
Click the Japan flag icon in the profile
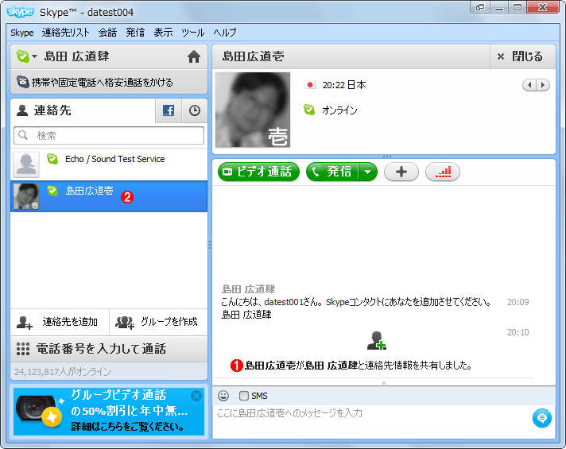pos(310,85)
